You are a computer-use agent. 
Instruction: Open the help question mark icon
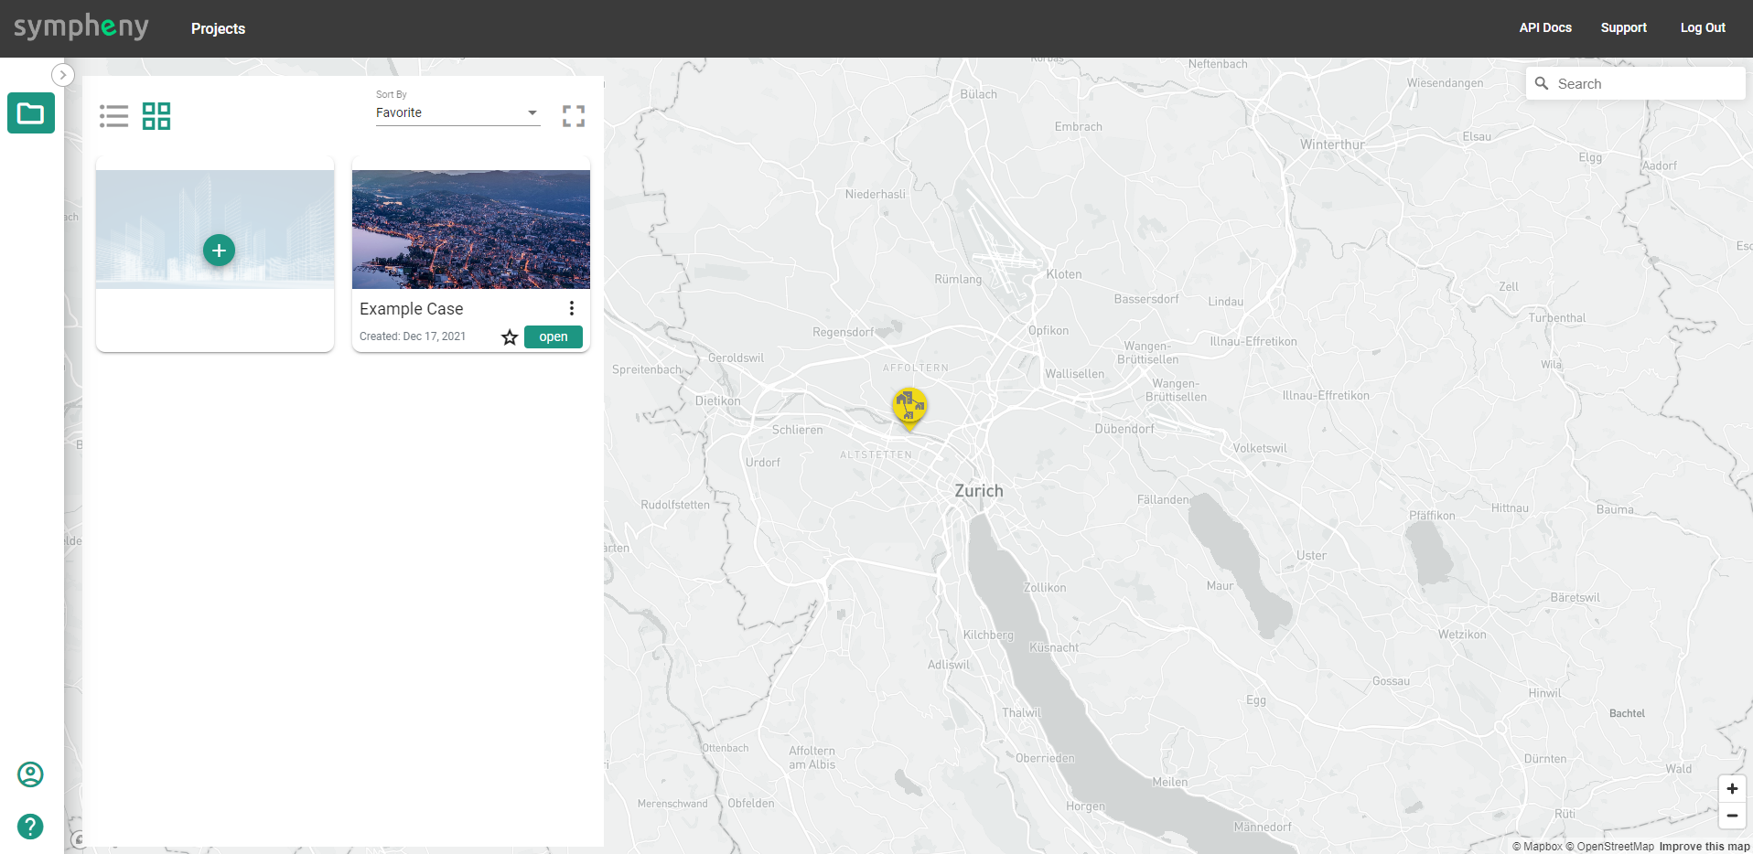coord(30,827)
